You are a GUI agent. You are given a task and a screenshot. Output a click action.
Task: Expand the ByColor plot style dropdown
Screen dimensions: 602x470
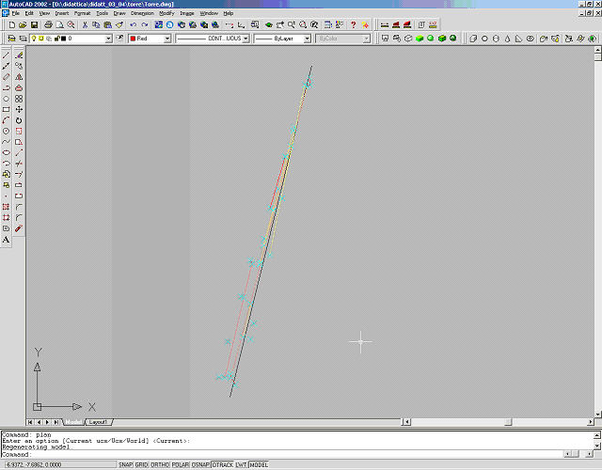coord(366,39)
